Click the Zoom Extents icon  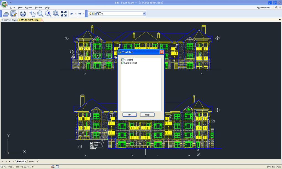(x=64, y=13)
